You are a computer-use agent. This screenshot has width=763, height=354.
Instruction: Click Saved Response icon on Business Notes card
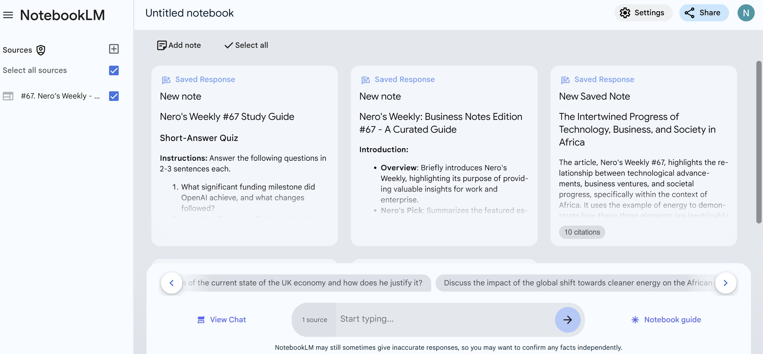point(366,80)
